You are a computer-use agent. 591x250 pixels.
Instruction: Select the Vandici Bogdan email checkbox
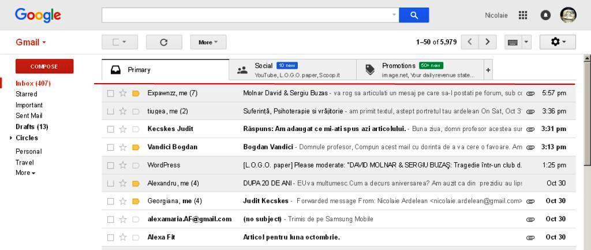111,147
